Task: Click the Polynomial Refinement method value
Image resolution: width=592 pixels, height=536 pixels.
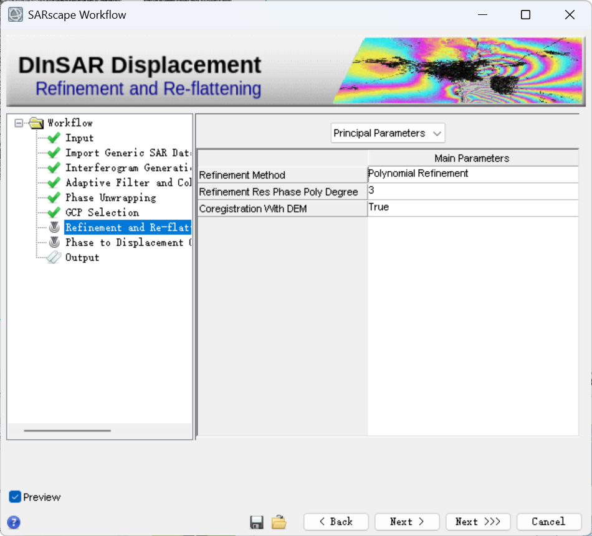Action: [473, 175]
